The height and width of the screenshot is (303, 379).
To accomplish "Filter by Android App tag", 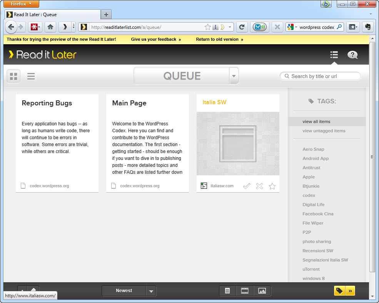I will pyautogui.click(x=316, y=158).
